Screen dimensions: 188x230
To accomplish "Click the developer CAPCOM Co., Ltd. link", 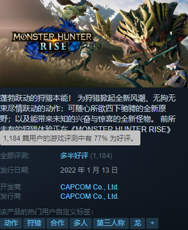I will coord(90,187).
